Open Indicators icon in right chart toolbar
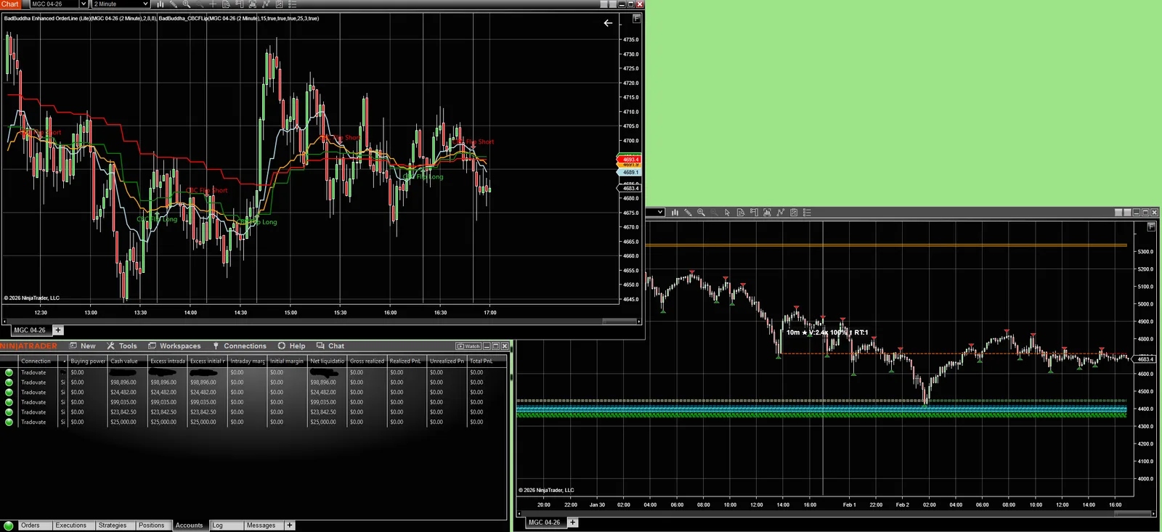Image resolution: width=1162 pixels, height=532 pixels. click(767, 213)
